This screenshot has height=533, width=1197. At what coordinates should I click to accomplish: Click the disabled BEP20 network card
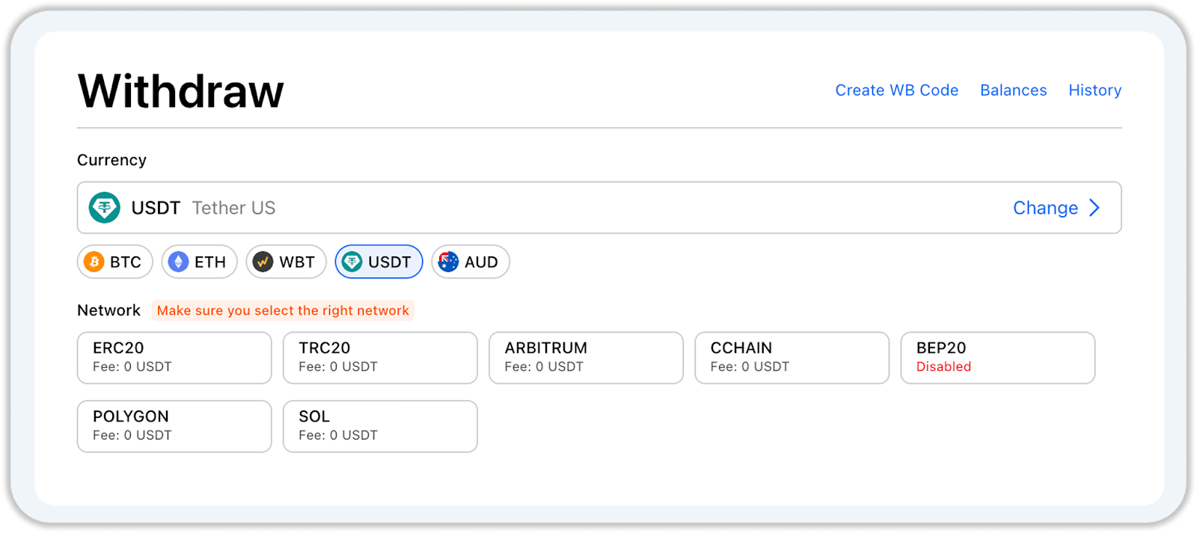coord(997,357)
